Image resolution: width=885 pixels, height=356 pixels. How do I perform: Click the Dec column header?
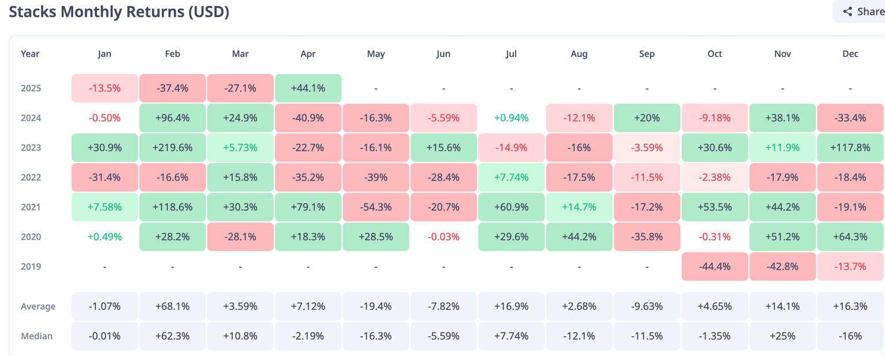(850, 53)
